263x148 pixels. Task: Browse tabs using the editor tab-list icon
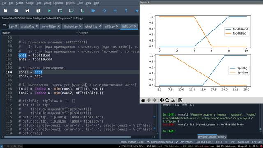coord(4,25)
